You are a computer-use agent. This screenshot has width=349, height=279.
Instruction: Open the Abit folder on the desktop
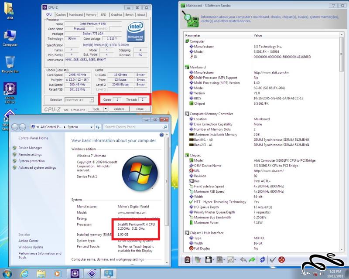10,11
